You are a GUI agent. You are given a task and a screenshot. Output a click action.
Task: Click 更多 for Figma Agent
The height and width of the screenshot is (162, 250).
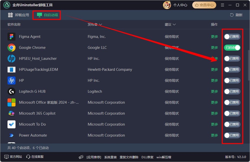point(214,37)
